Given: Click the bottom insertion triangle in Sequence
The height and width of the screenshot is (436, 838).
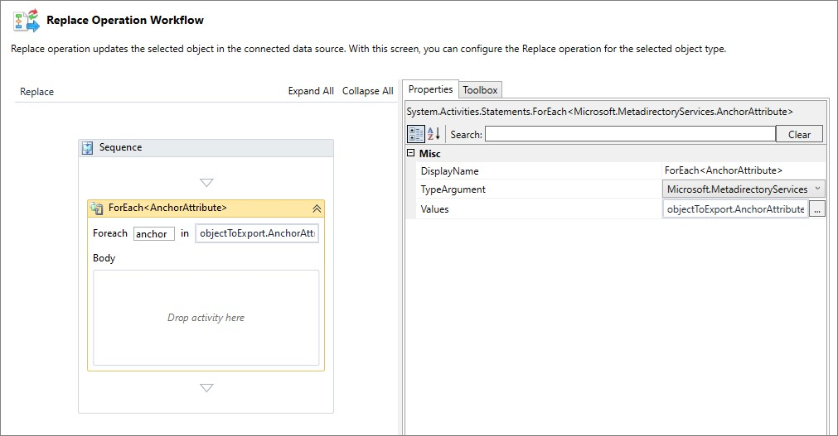Looking at the screenshot, I should pos(206,388).
